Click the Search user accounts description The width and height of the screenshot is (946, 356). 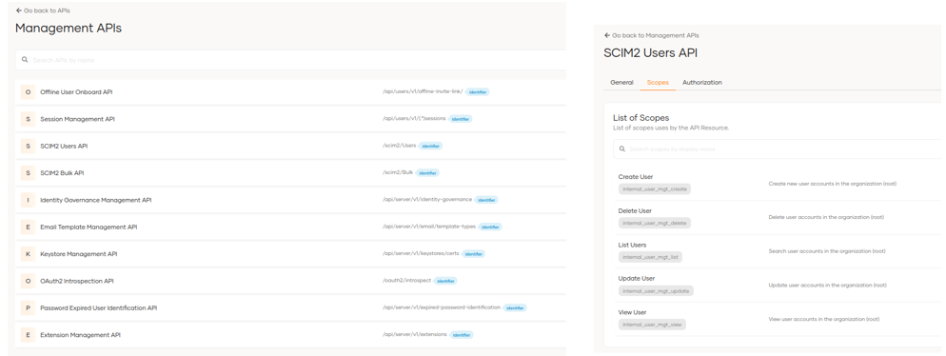tap(826, 251)
